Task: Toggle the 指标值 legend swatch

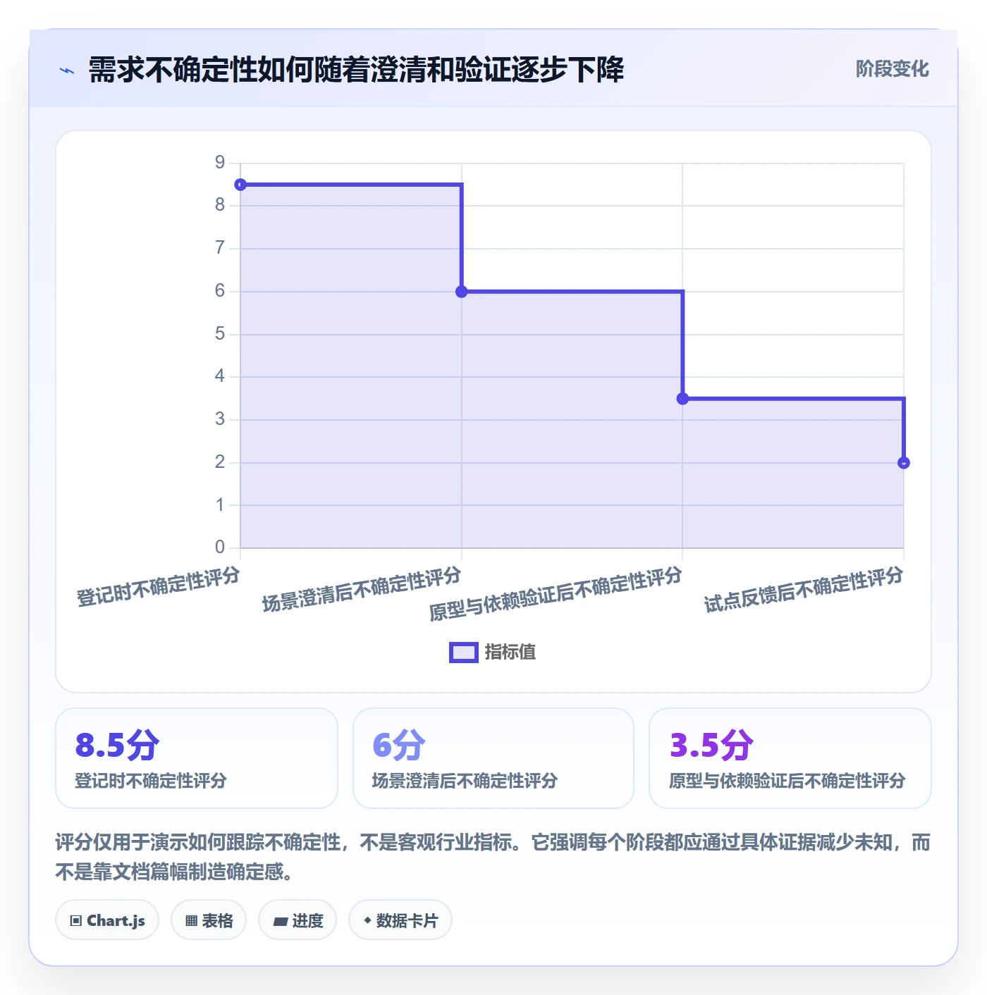Action: click(x=464, y=653)
